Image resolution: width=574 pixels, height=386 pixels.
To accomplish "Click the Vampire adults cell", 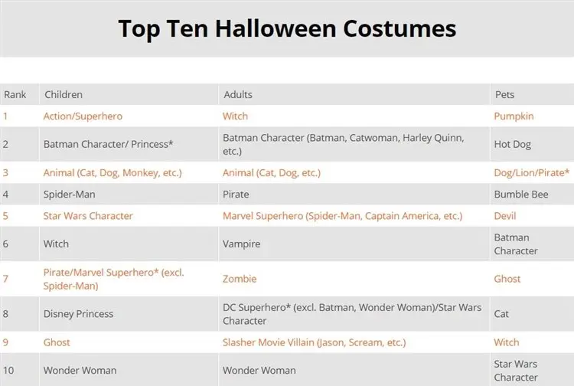I will 241,244.
